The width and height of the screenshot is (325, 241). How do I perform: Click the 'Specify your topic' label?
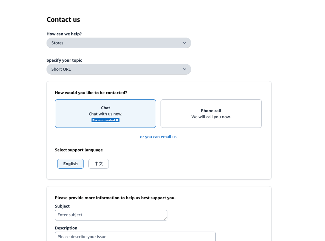pyautogui.click(x=64, y=60)
